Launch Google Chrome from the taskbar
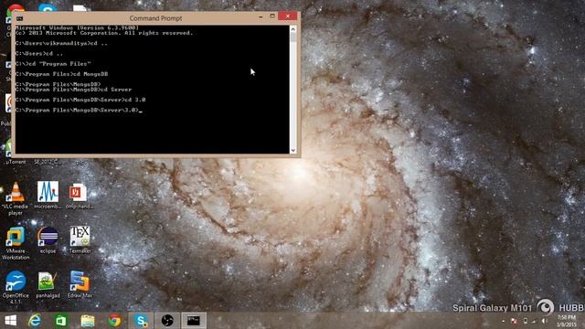 [114, 321]
